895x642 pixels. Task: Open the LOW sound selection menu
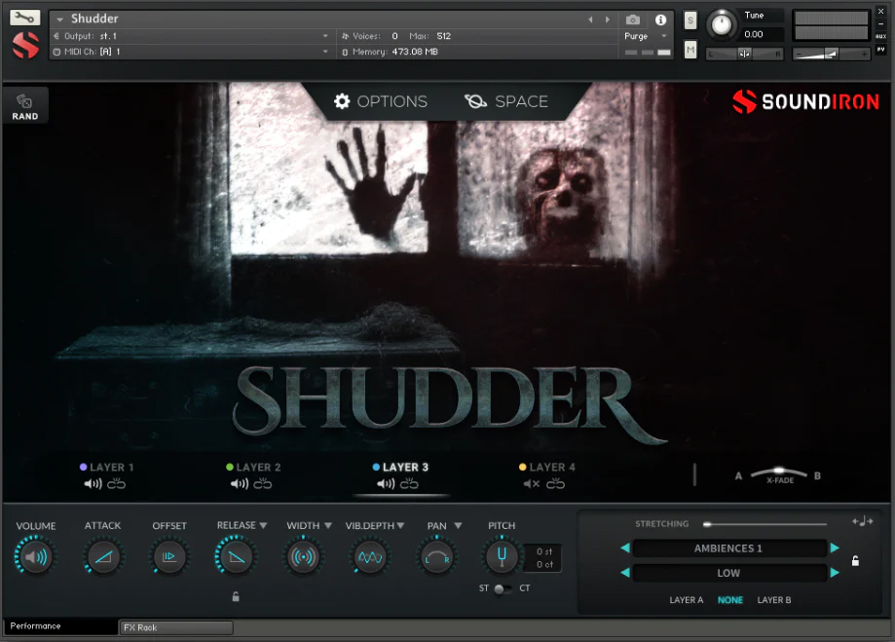728,573
